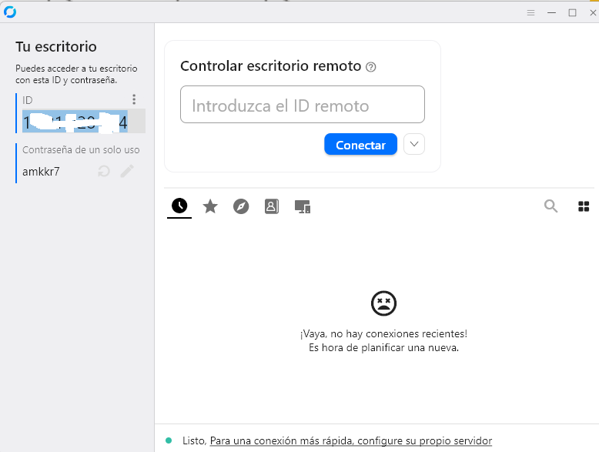Show recent sessions clock tab
The width and height of the screenshot is (599, 452).
point(179,206)
